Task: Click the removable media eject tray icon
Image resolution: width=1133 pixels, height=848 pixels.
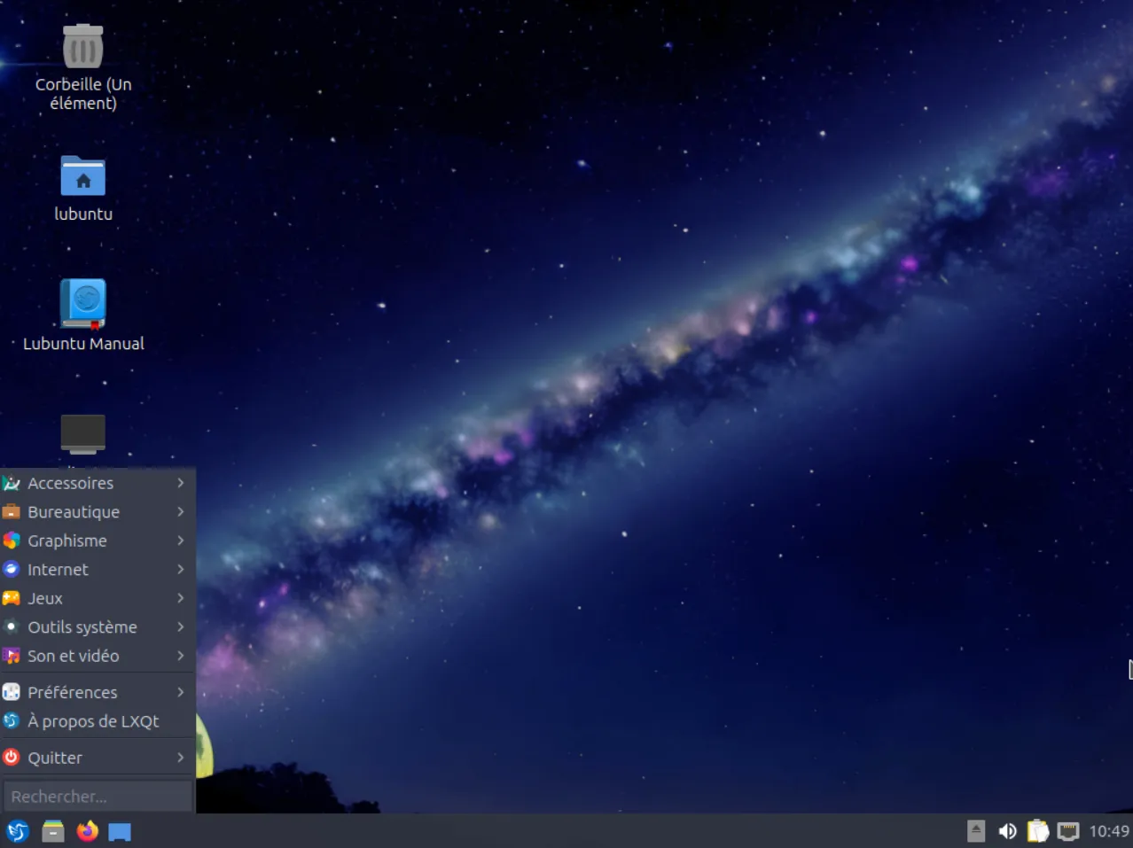Action: click(975, 831)
